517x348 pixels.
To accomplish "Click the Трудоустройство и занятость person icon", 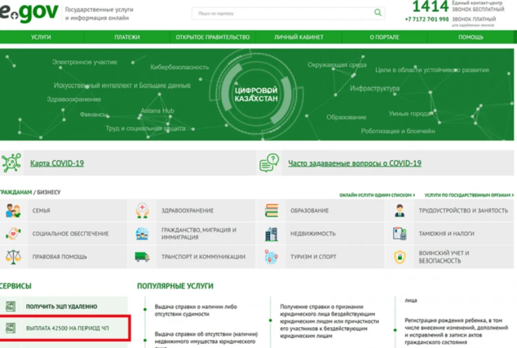I will pos(400,210).
